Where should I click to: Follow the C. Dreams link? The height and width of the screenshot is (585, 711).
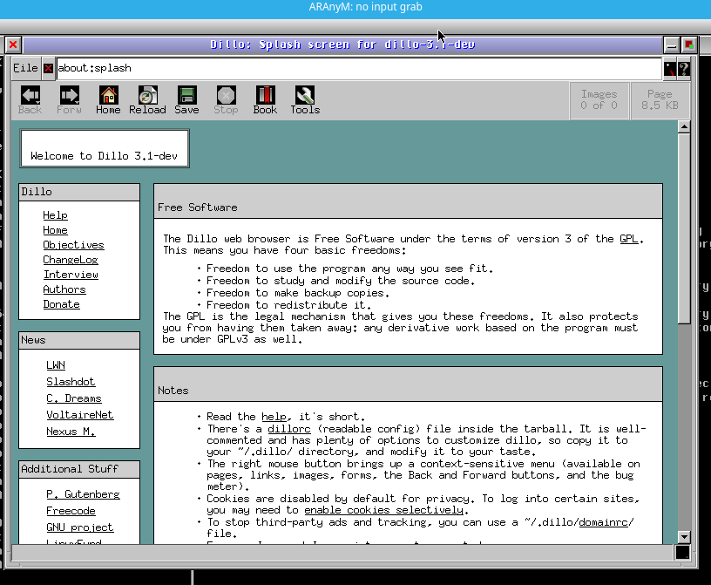coord(74,398)
